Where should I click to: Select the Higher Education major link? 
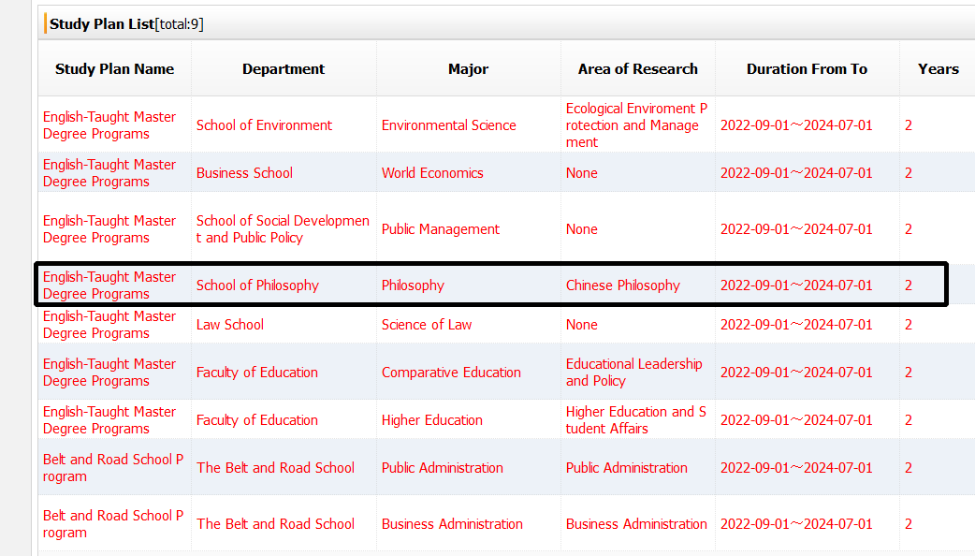click(x=431, y=419)
